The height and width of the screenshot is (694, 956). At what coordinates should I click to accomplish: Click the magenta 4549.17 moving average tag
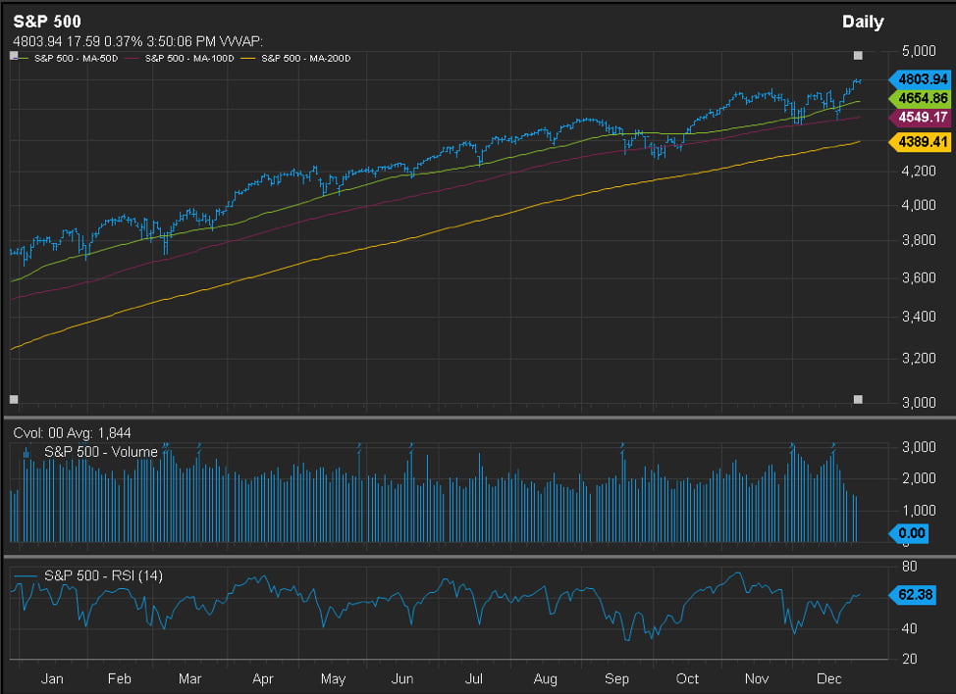920,117
